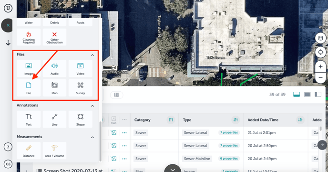The height and width of the screenshot is (172, 328).
Task: Choose the Debris obstruction type
Action: click(x=54, y=22)
